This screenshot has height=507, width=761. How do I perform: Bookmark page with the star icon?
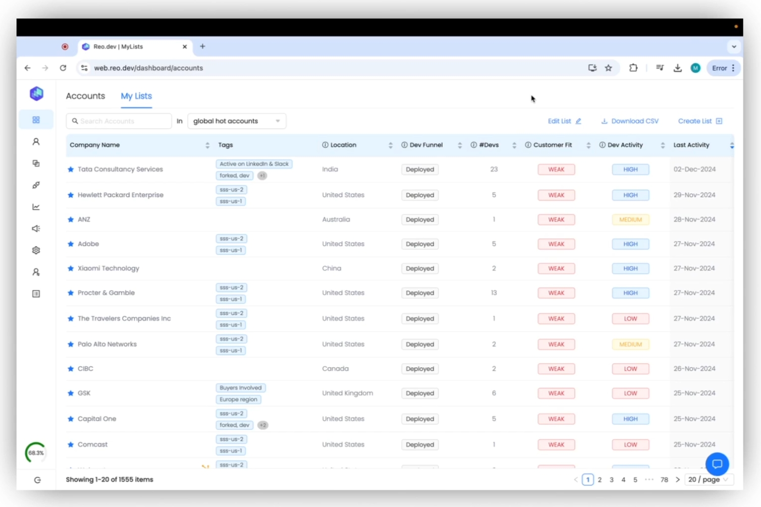(608, 68)
